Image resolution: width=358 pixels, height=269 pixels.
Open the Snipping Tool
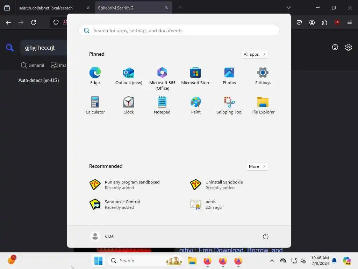coord(229,105)
